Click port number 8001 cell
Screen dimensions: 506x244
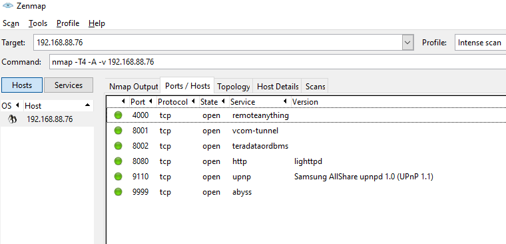pyautogui.click(x=140, y=131)
